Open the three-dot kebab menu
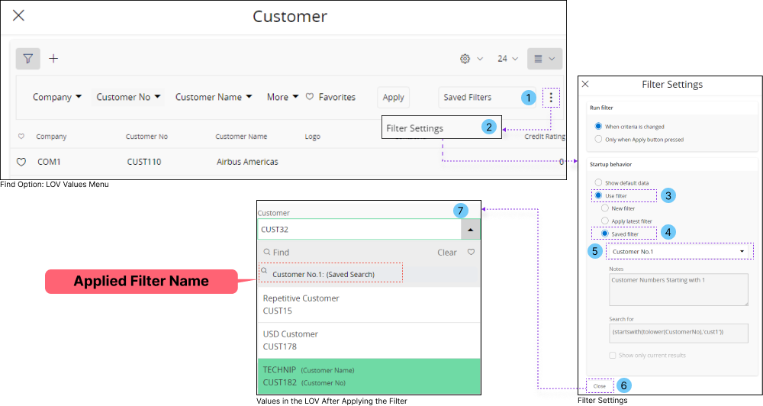Viewport: 763px width, 406px height. (552, 97)
